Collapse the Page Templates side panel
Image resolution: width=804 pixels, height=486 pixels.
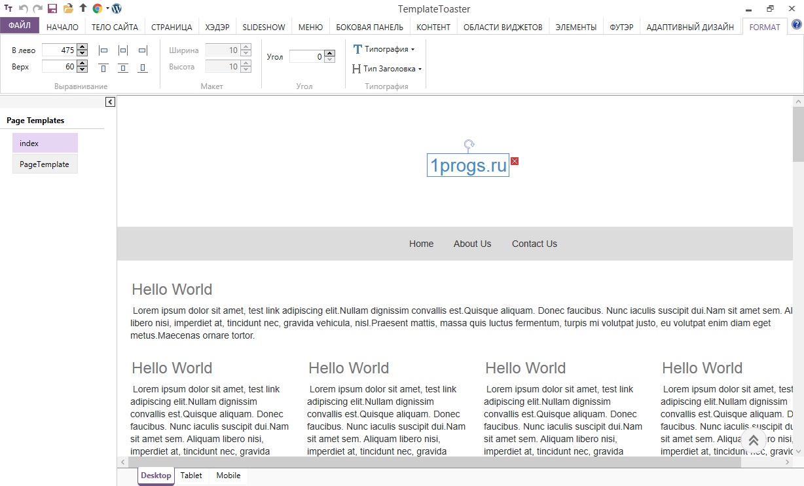pyautogui.click(x=110, y=102)
